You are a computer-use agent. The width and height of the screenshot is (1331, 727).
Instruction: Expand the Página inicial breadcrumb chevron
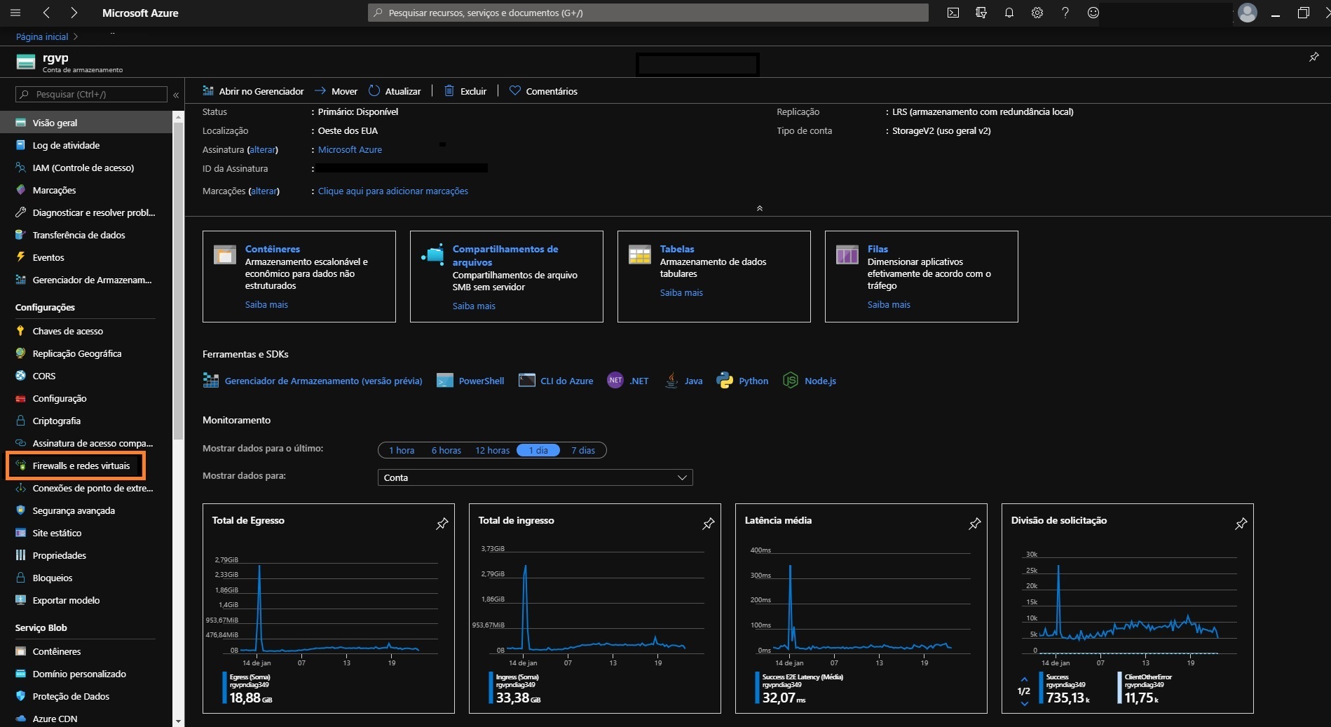[x=76, y=36]
